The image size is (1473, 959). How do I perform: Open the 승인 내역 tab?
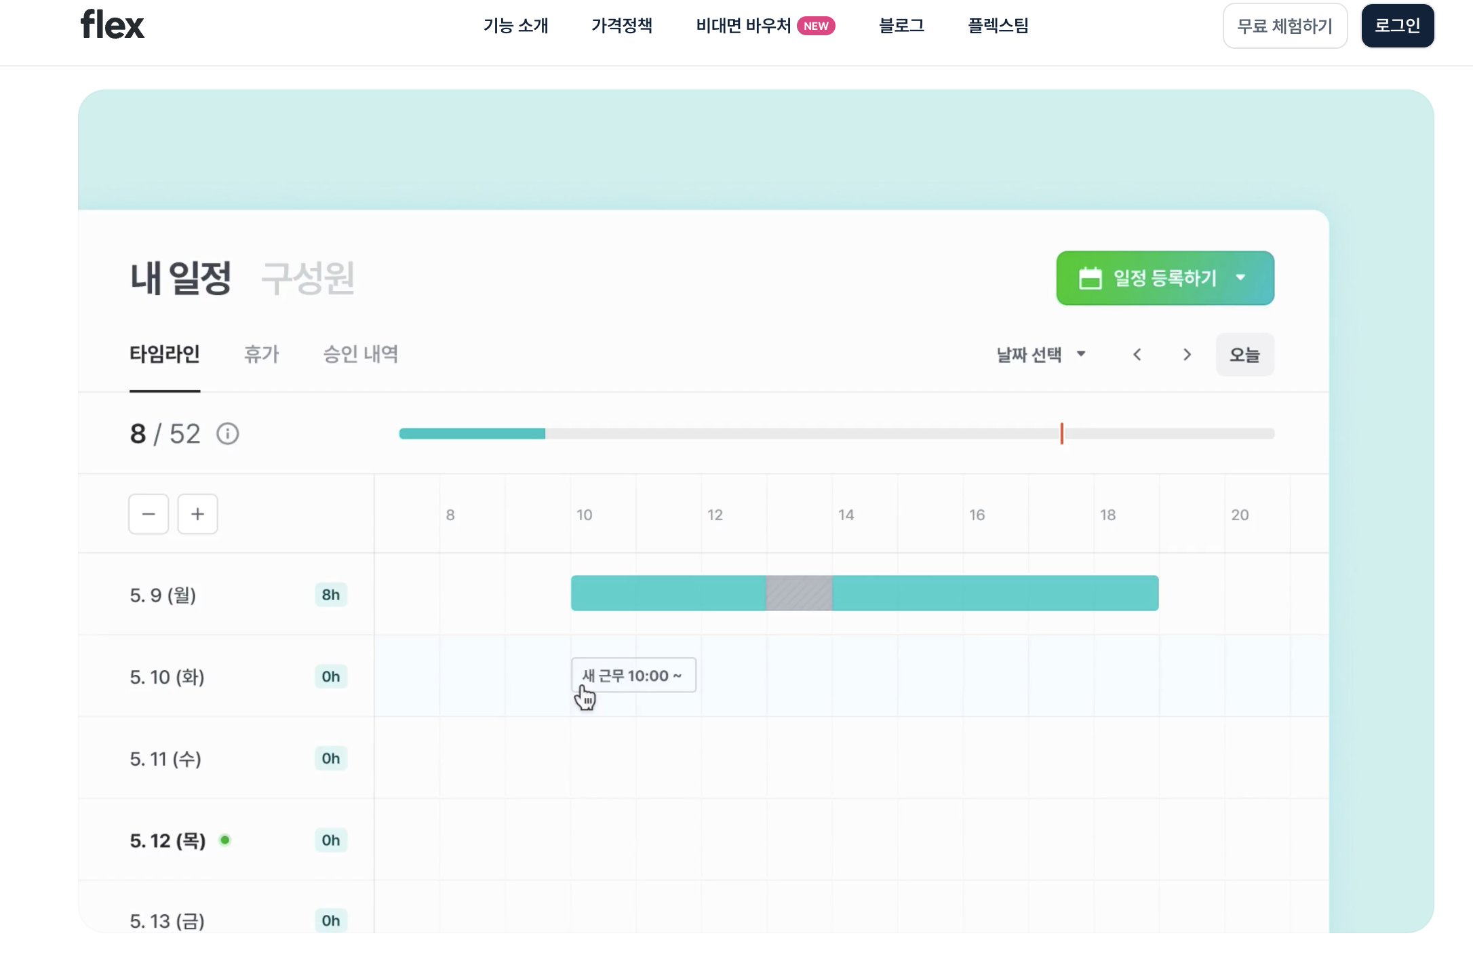click(360, 354)
